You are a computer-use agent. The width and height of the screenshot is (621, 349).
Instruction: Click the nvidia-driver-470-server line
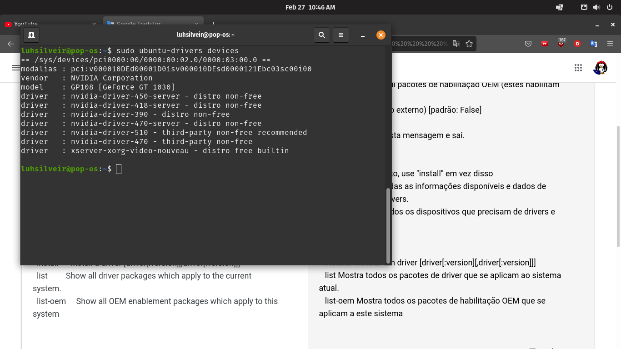141,124
